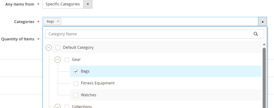Image resolution: width=274 pixels, height=108 pixels.
Task: Check the Gear checkbox
Action: 67,60
